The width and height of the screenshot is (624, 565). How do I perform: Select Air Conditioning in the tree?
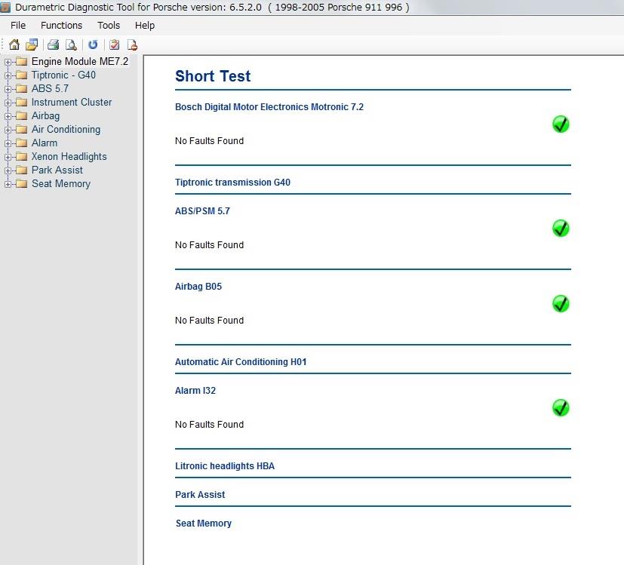click(x=66, y=129)
